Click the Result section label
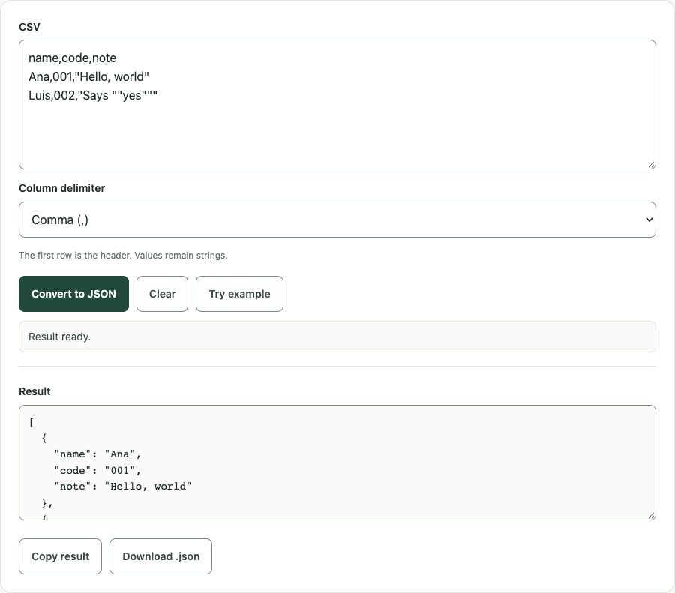This screenshot has width=675, height=593. 34,391
